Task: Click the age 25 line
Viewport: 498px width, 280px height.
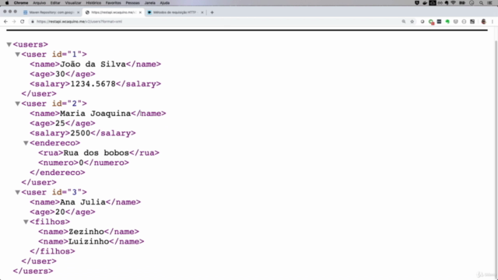Action: 62,123
